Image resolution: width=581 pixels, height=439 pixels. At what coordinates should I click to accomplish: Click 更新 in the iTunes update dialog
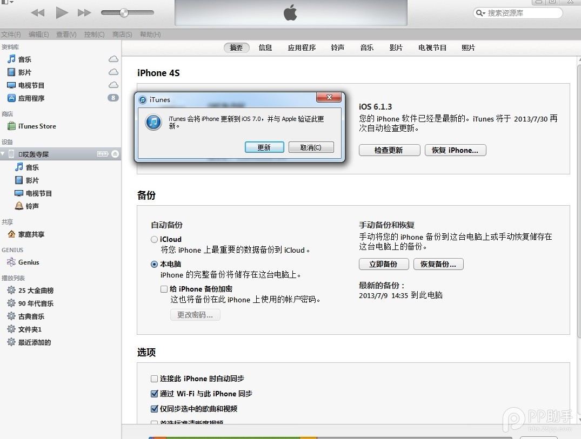click(x=264, y=147)
